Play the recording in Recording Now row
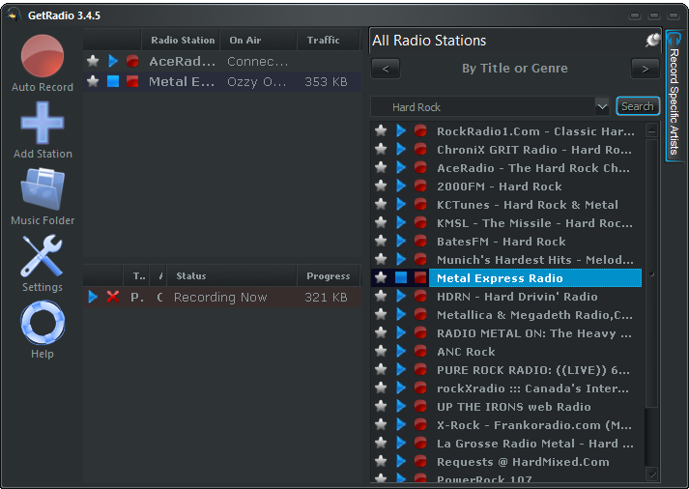 [93, 297]
